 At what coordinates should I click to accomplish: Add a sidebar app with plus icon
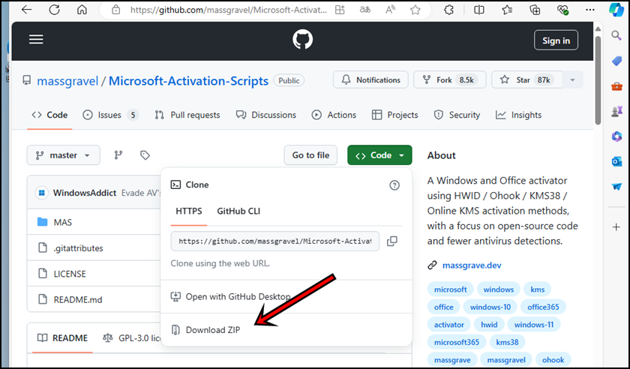[x=616, y=227]
